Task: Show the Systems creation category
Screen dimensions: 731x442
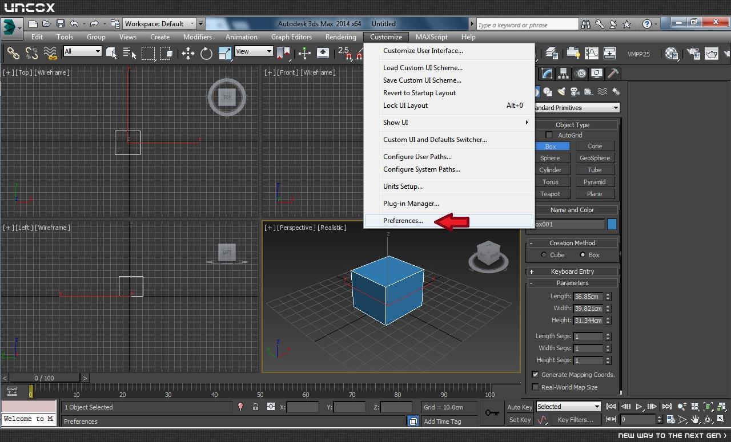Action: tap(616, 91)
